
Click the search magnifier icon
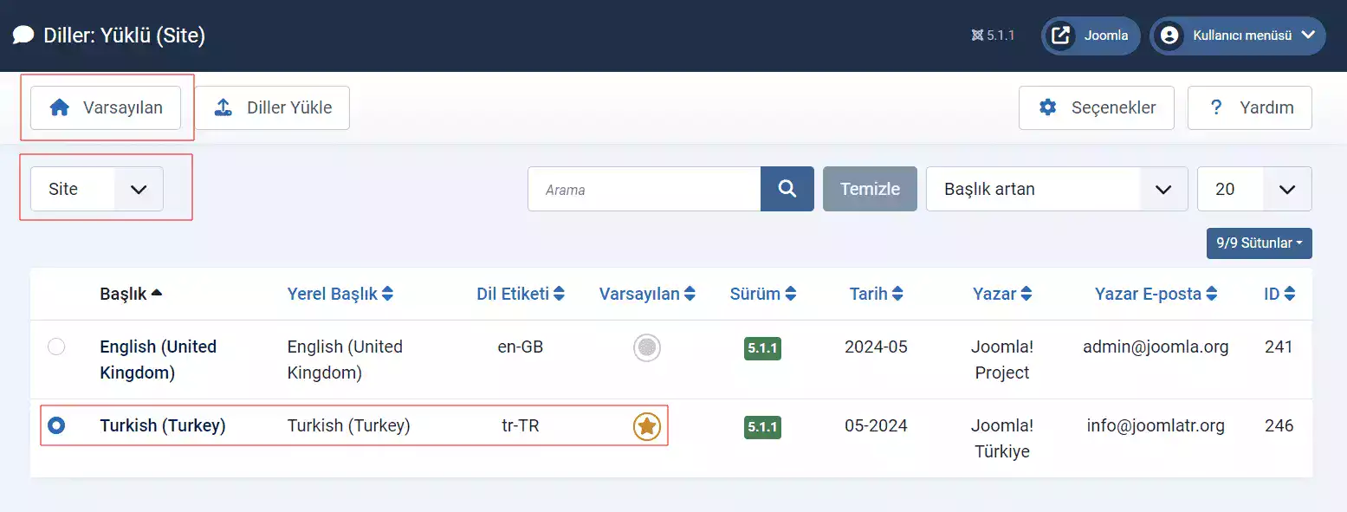787,189
